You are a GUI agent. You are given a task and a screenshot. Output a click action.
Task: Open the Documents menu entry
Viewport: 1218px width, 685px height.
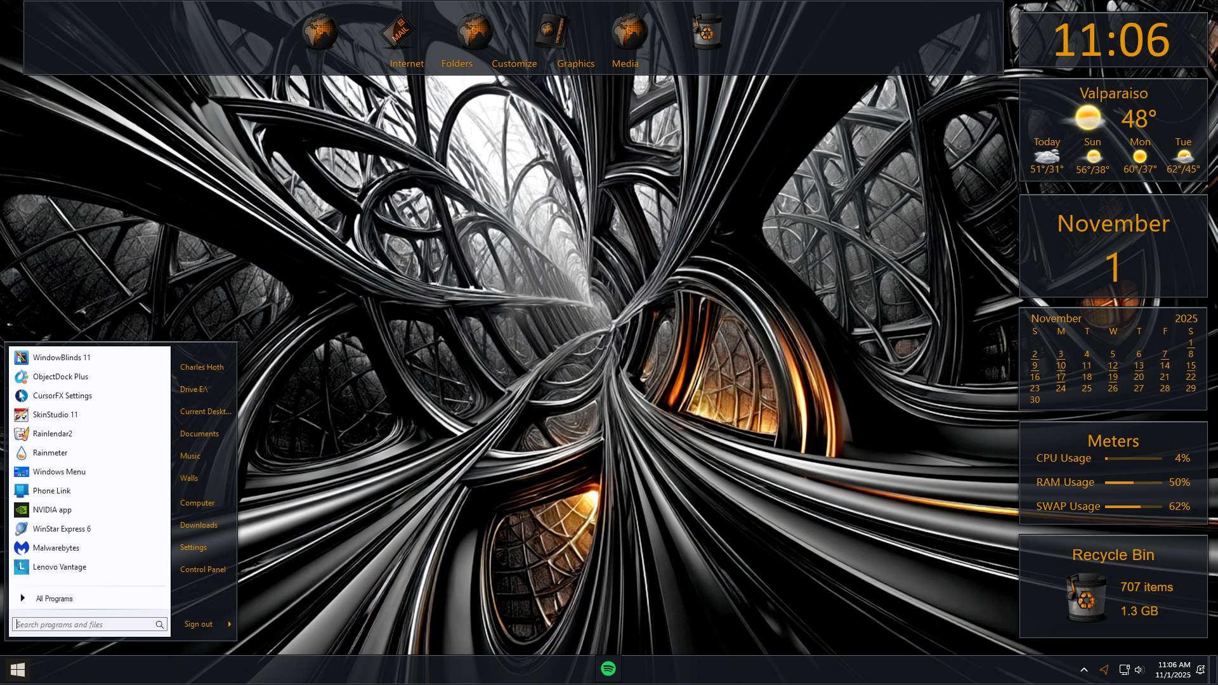[199, 434]
